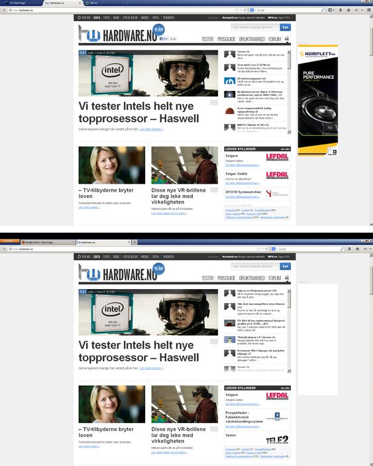Click the address bar in upper window
This screenshot has width=373, height=466.
coord(121,10)
